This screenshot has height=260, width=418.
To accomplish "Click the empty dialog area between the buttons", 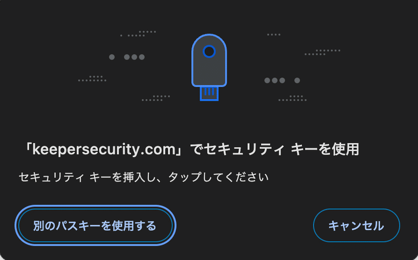I will click(x=244, y=226).
